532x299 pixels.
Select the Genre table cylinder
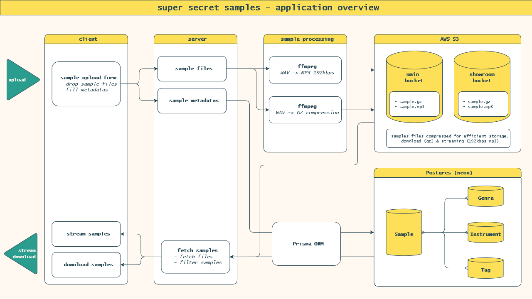pos(486,196)
